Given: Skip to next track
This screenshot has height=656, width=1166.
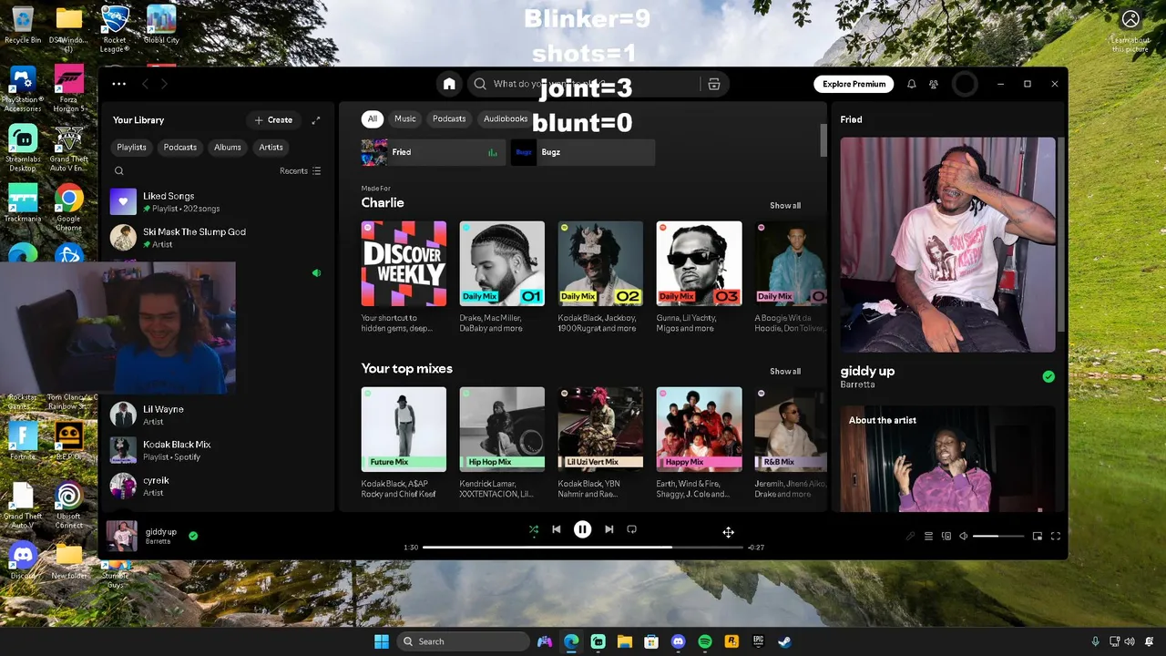Looking at the screenshot, I should click(x=609, y=529).
